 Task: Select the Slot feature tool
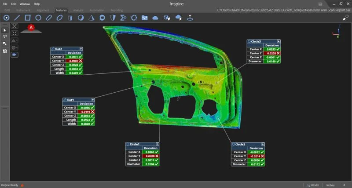[49, 18]
